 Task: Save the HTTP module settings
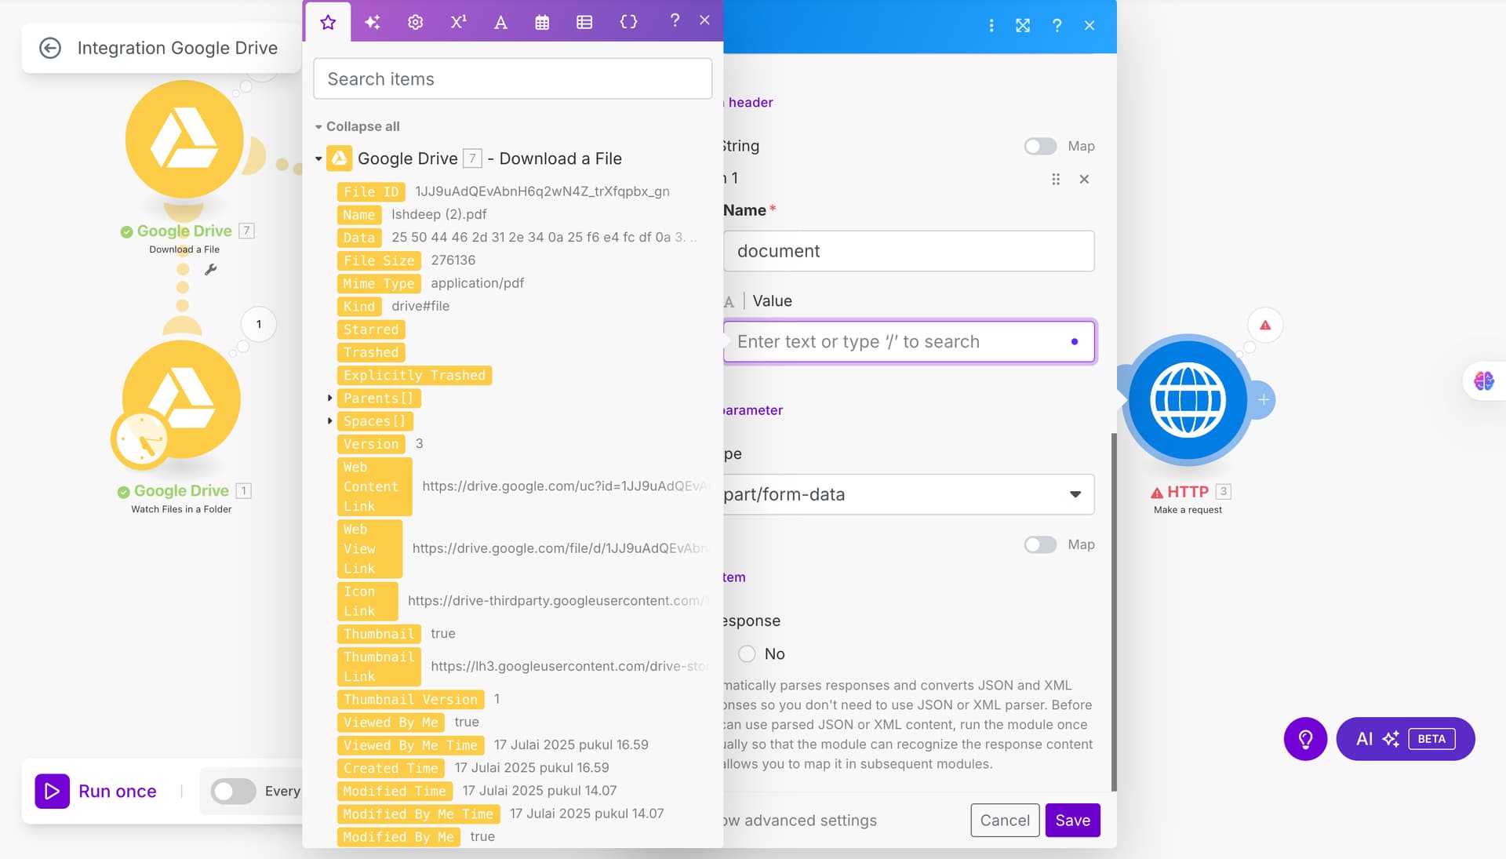1072,821
